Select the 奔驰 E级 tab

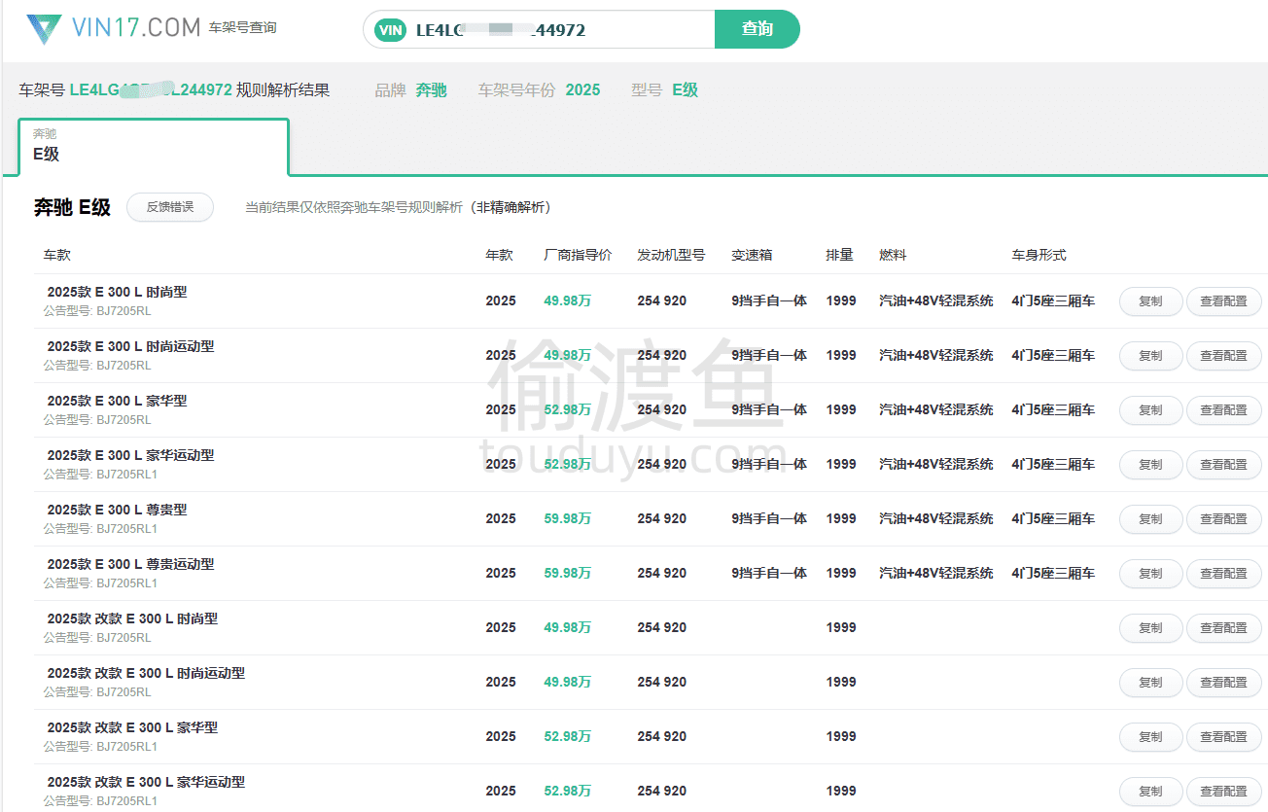click(x=154, y=146)
